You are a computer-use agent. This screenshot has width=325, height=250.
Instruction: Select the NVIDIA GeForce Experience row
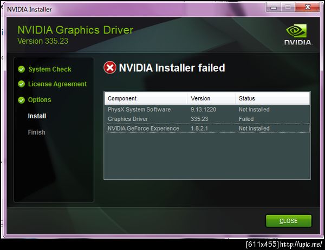point(208,129)
